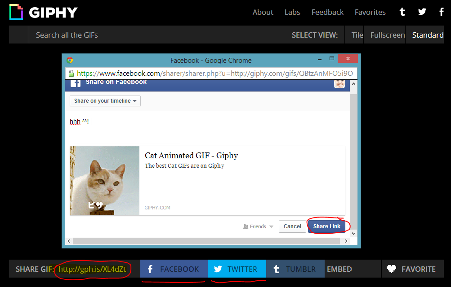Click the horizontal scrollbar right arrow

pos(346,241)
